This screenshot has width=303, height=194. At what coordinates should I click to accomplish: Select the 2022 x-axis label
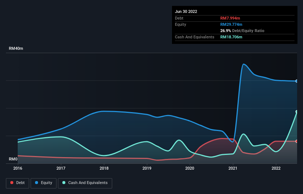pos(276,168)
